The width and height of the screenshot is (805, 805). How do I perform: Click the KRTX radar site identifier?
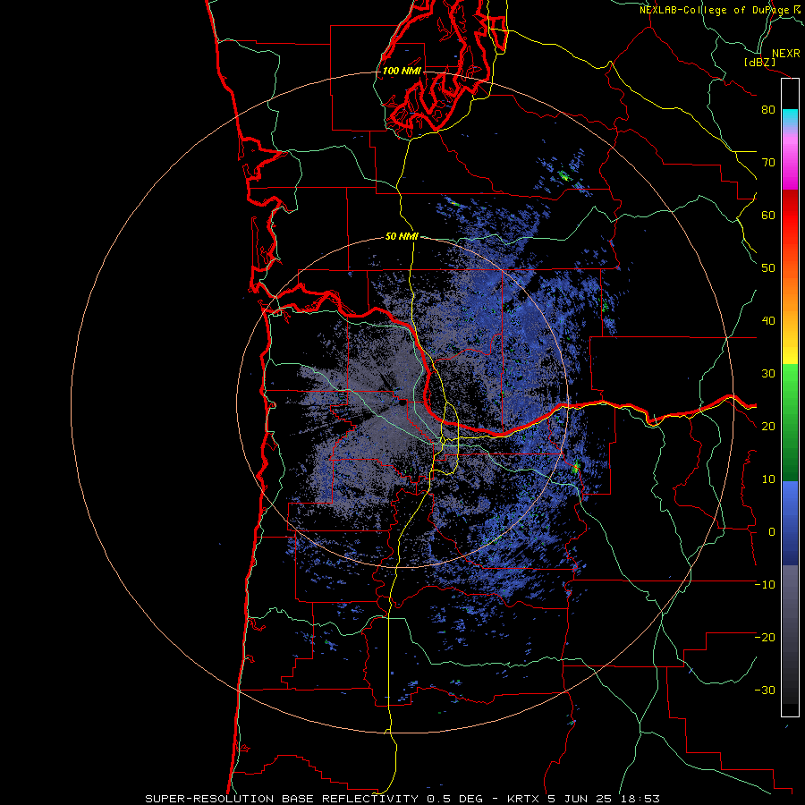pyautogui.click(x=523, y=799)
